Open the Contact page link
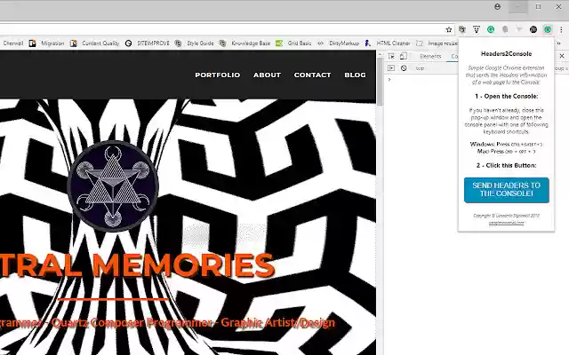Viewport: 569px width, 355px height. click(312, 75)
